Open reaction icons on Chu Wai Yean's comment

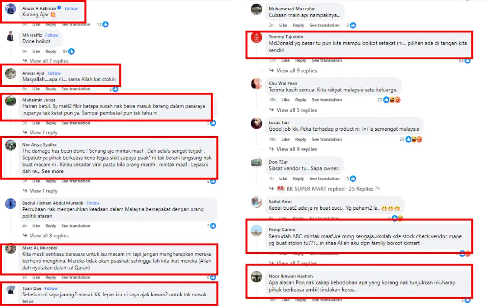(x=392, y=100)
